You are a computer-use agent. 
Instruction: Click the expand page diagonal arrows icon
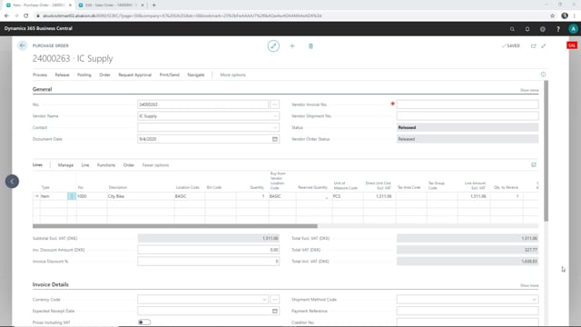pyautogui.click(x=543, y=46)
